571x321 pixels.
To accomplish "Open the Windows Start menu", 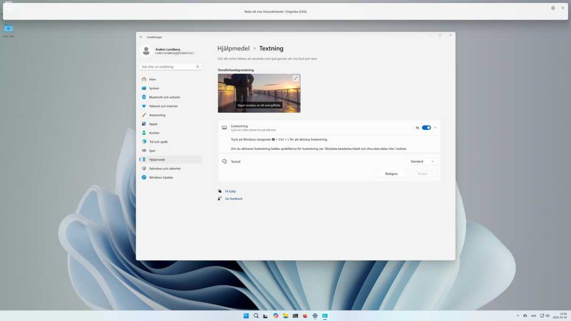I will coord(246,316).
